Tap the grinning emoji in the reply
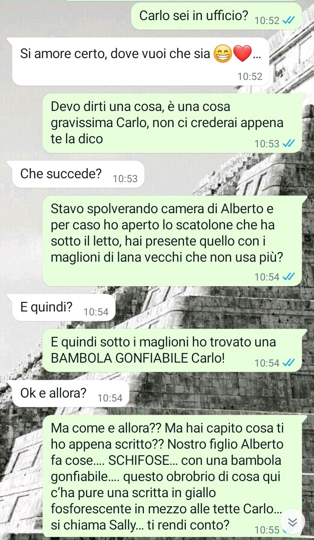Image resolution: width=314 pixels, height=540 pixels. 222,54
